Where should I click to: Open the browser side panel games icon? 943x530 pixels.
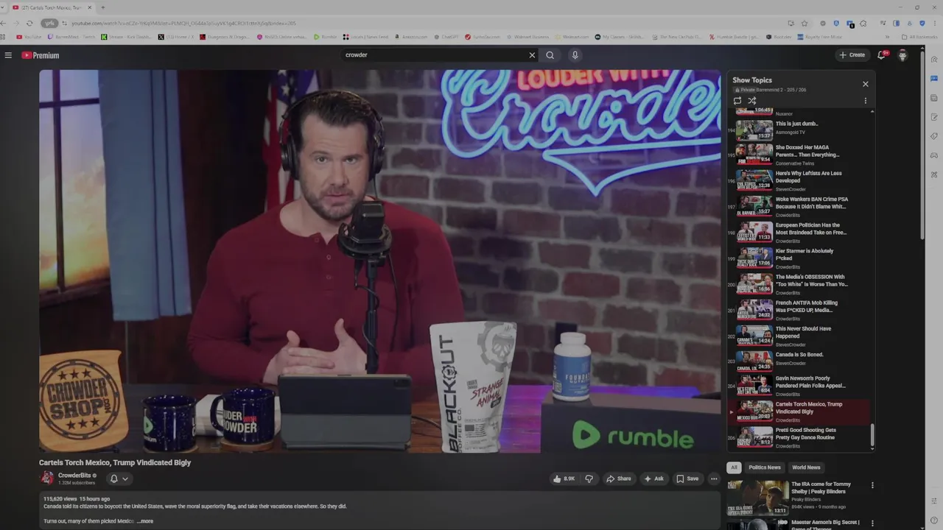[934, 155]
